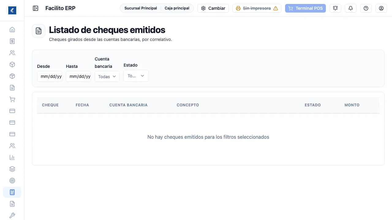392x220 pixels.
Task: Set the Hasta date field
Action: click(x=78, y=76)
